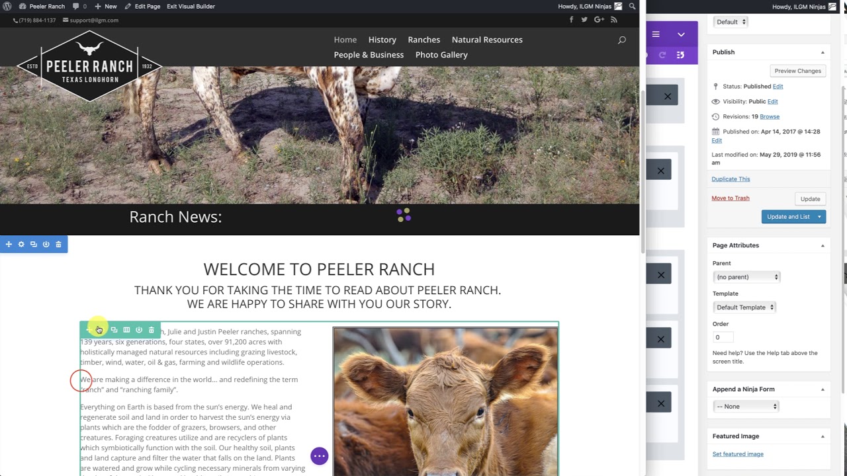
Task: Browse the 19 revisions
Action: tap(770, 117)
